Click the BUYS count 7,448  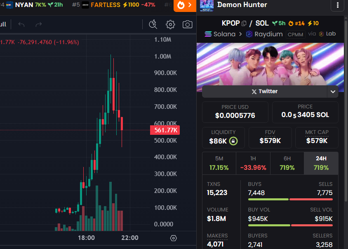coord(256,193)
